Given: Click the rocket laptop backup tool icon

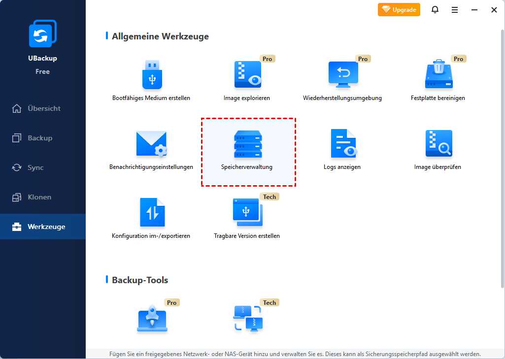Looking at the screenshot, I should tap(151, 319).
